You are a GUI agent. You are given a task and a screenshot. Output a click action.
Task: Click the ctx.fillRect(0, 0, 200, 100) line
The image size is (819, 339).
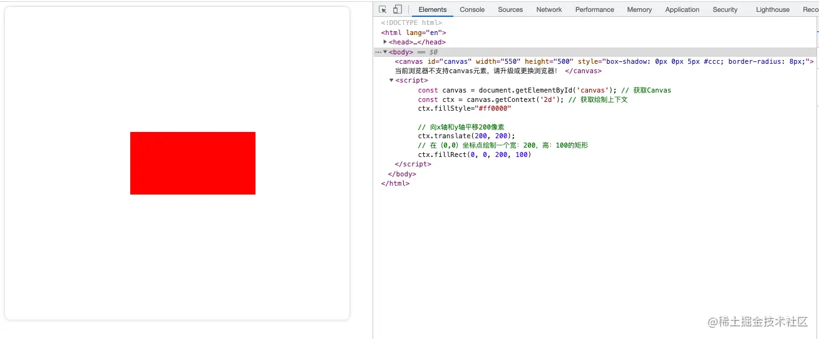(x=475, y=154)
